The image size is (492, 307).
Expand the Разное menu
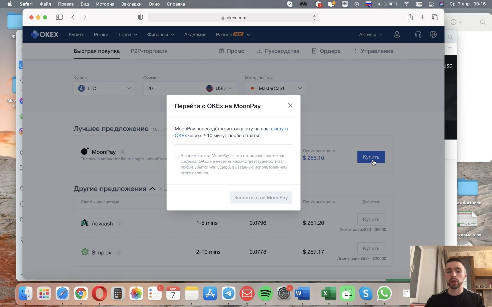pos(233,34)
